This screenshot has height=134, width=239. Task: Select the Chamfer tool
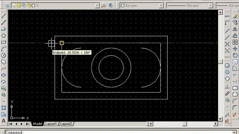click(x=235, y=101)
